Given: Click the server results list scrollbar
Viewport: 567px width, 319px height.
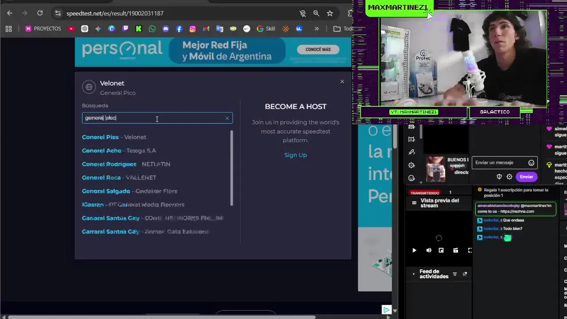Looking at the screenshot, I should click(231, 168).
